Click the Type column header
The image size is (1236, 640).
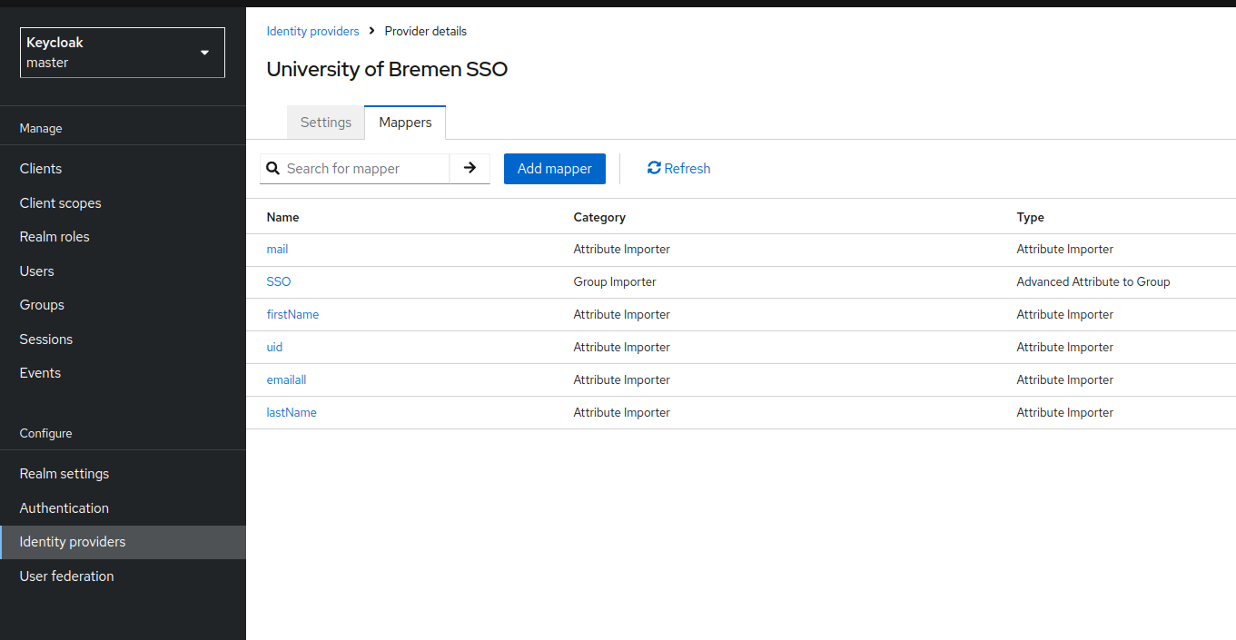tap(1030, 217)
